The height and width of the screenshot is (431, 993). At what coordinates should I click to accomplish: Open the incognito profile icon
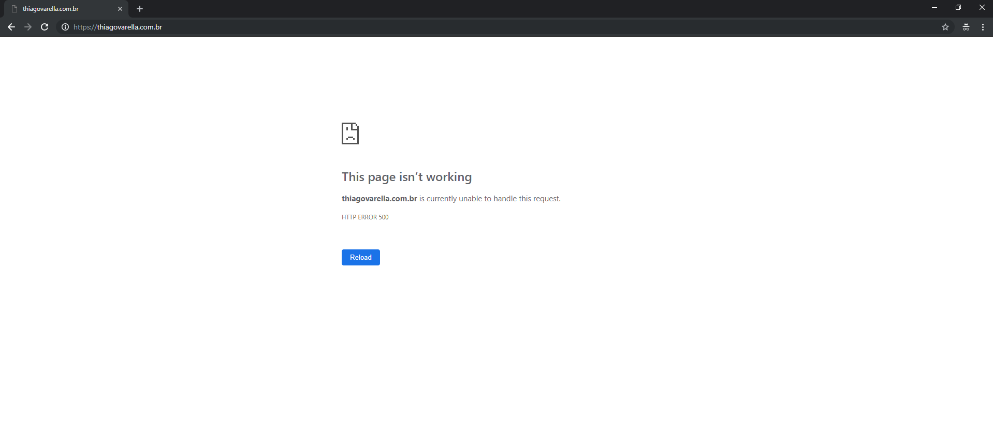point(966,27)
